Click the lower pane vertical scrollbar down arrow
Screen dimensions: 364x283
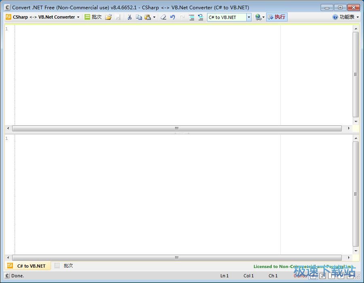click(356, 251)
